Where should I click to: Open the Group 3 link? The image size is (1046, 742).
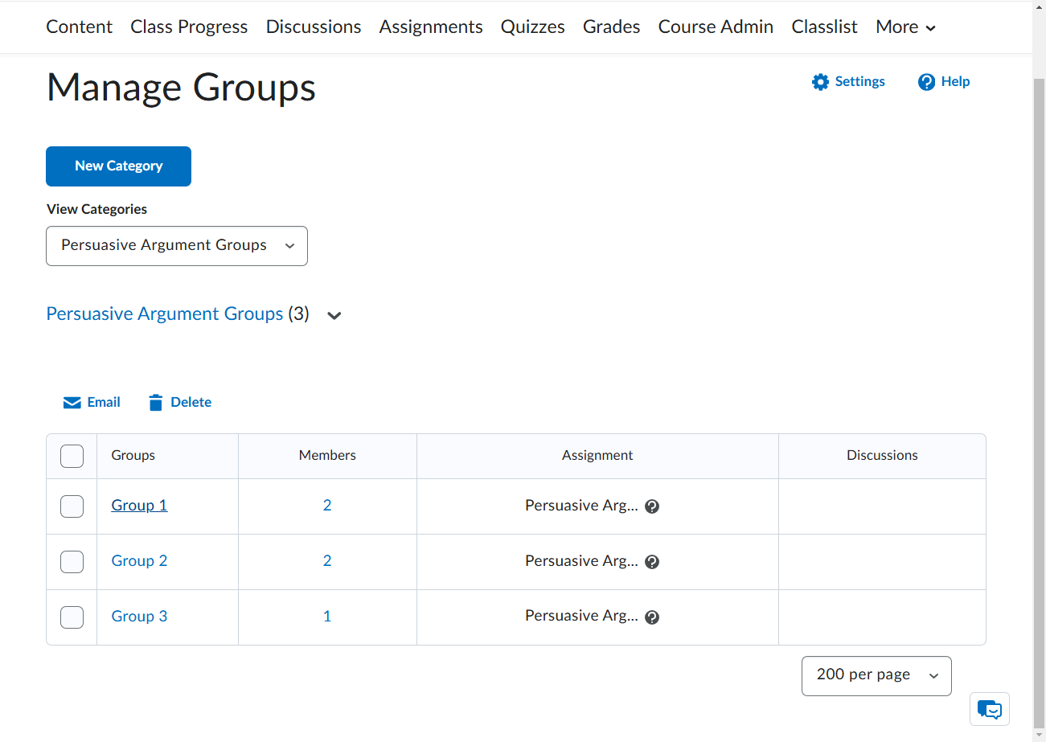click(139, 617)
